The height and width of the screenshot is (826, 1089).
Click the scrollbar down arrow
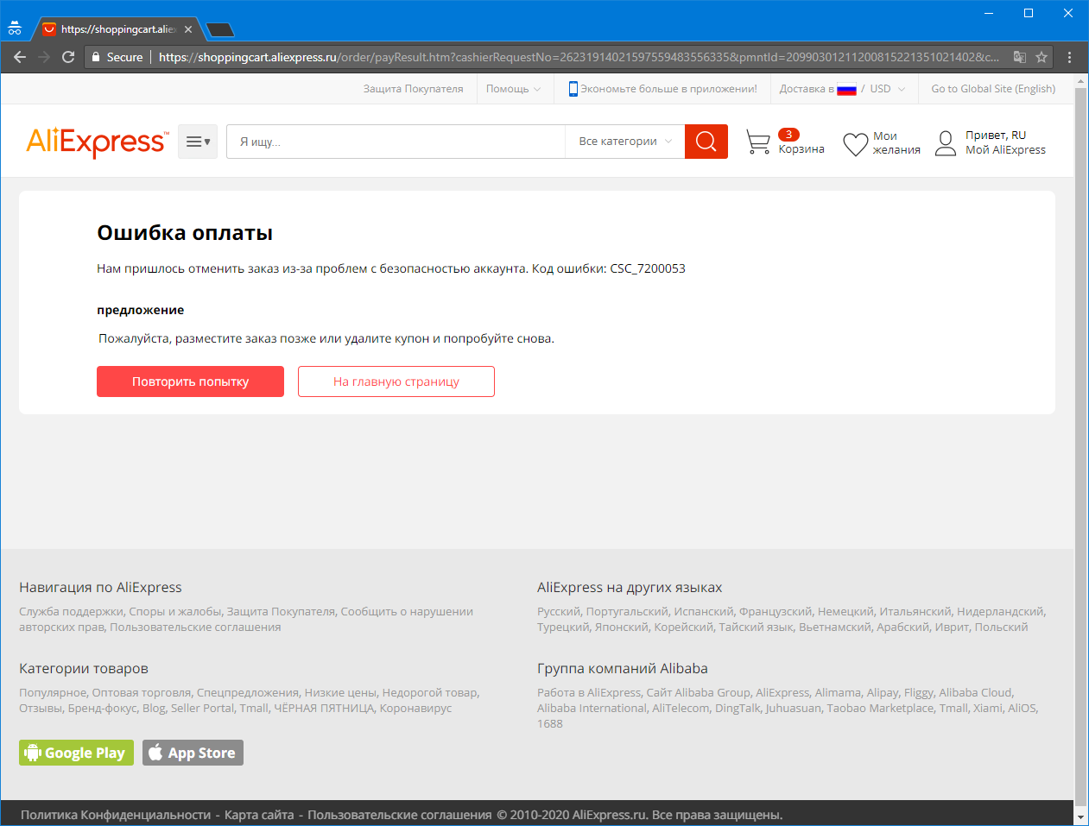(x=1081, y=816)
